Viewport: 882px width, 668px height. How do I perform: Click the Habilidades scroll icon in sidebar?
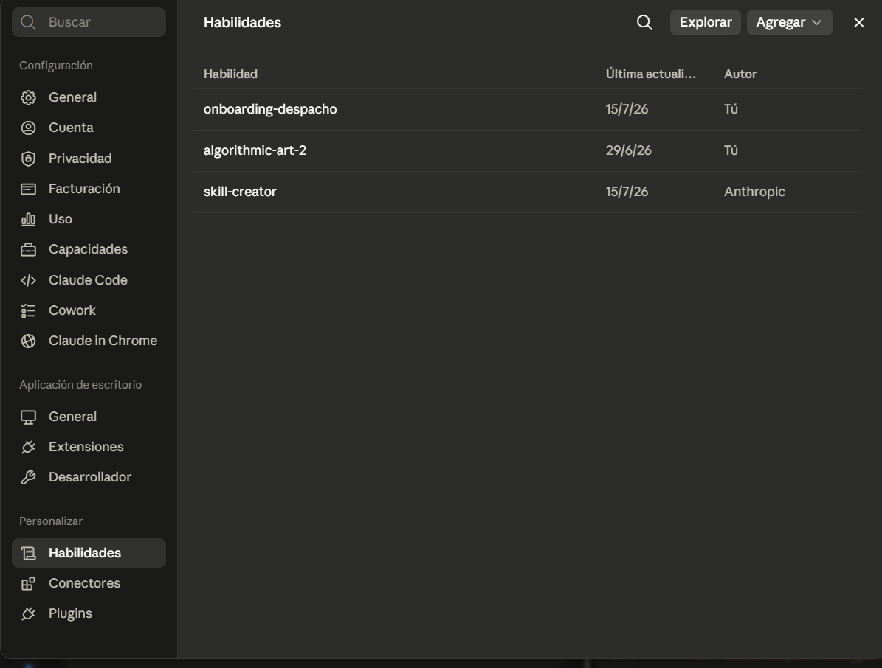click(28, 553)
